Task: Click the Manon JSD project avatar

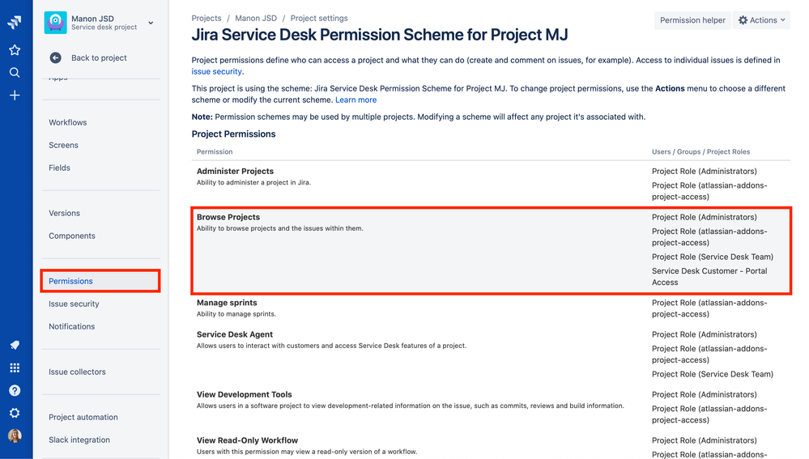Action: pyautogui.click(x=55, y=23)
